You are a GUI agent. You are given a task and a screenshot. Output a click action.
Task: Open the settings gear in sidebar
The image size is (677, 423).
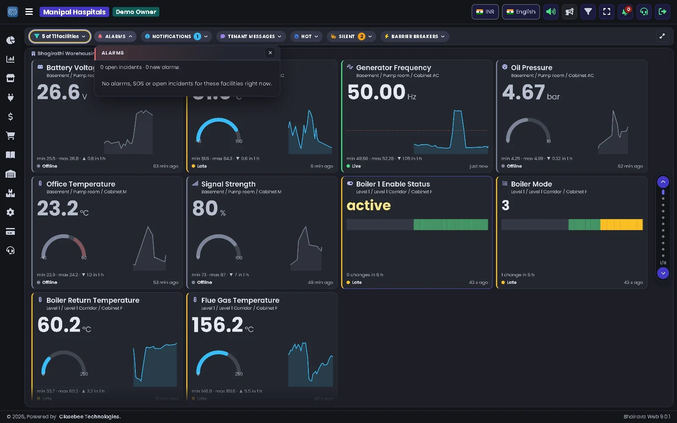tap(11, 212)
